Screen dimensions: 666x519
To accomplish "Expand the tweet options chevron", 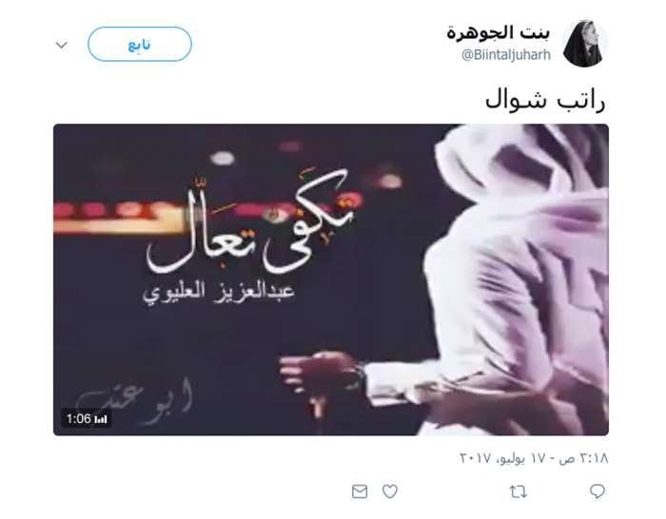I will (x=62, y=45).
